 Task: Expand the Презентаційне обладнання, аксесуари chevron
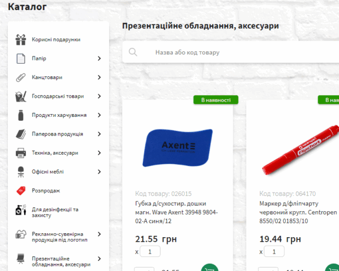[x=99, y=259]
